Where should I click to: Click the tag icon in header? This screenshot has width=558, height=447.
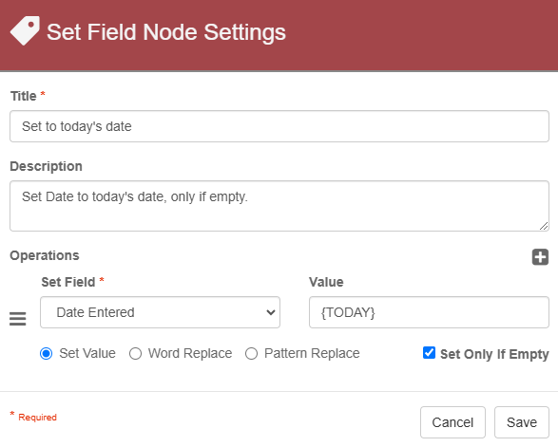[x=25, y=30]
